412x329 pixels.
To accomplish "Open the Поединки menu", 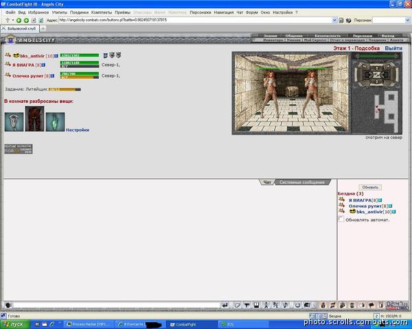I will pyautogui.click(x=80, y=12).
